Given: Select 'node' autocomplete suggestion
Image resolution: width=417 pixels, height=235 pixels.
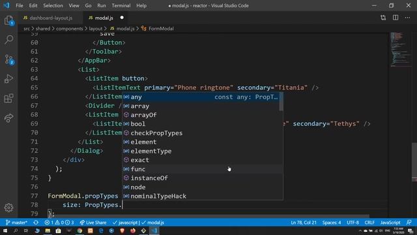Looking at the screenshot, I should point(201,187).
